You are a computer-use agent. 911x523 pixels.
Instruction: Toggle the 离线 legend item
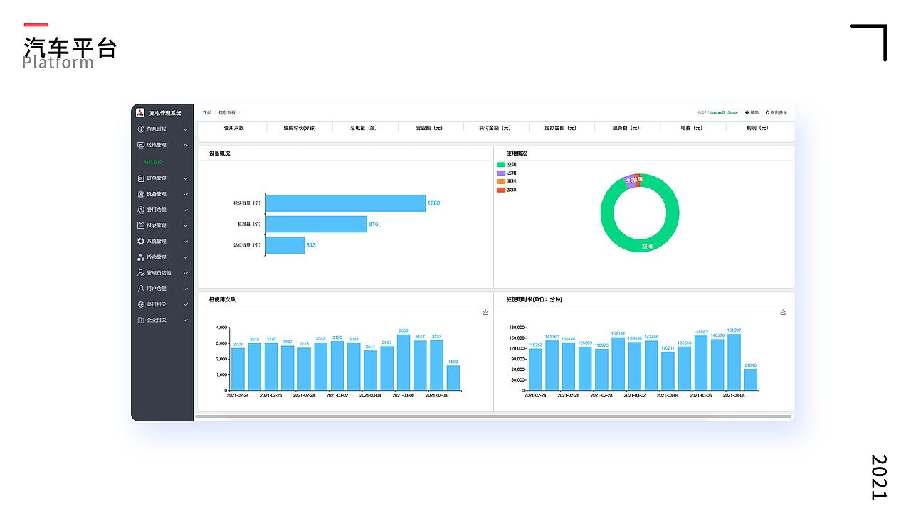tap(507, 181)
